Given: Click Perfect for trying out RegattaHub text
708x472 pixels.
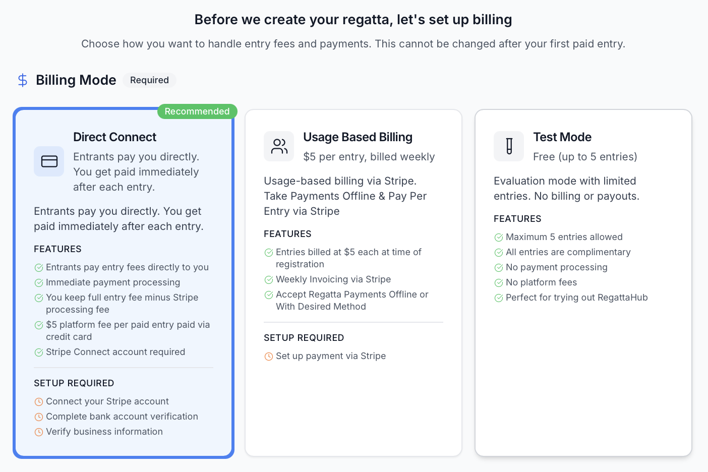Looking at the screenshot, I should point(576,298).
